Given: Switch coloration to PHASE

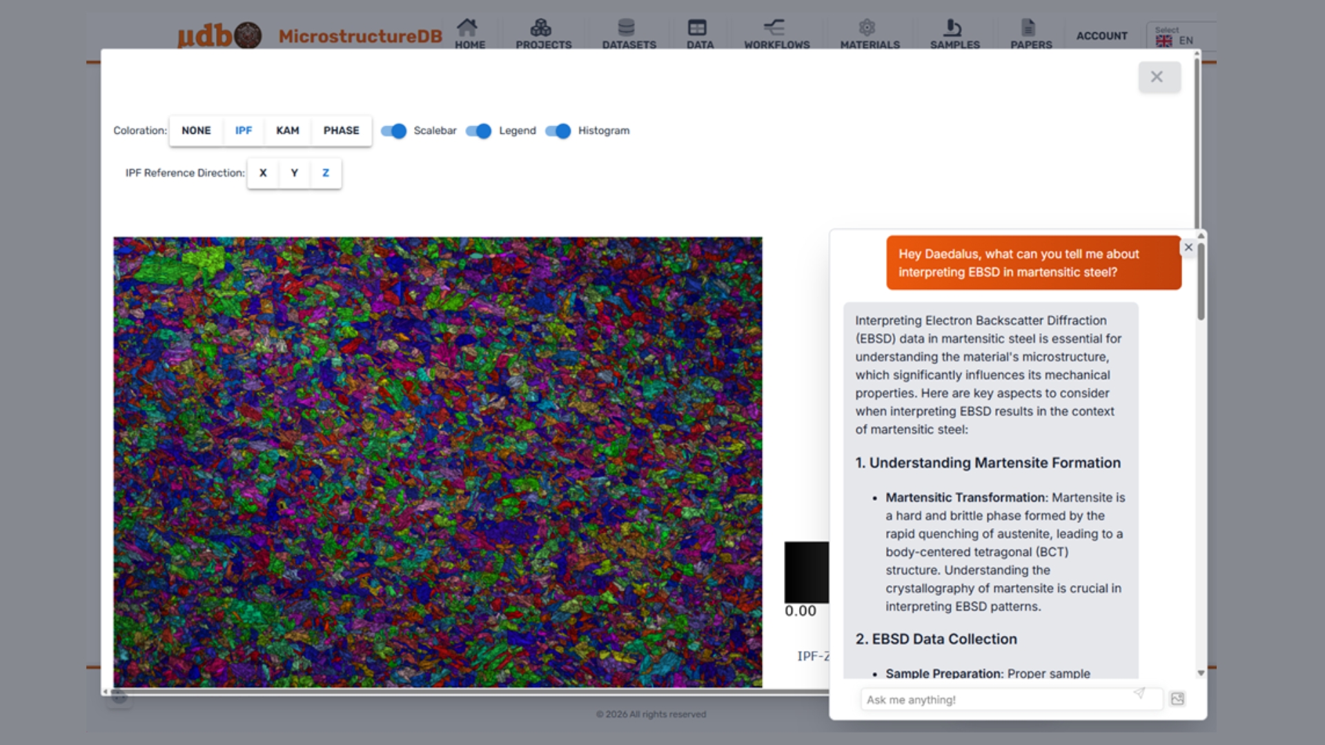Looking at the screenshot, I should [x=341, y=131].
